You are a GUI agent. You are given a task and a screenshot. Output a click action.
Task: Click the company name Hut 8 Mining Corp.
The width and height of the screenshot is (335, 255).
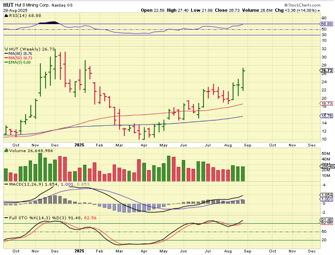(x=32, y=5)
